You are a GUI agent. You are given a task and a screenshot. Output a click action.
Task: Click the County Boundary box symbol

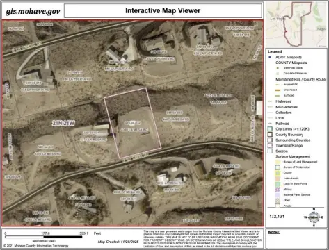(x=270, y=135)
